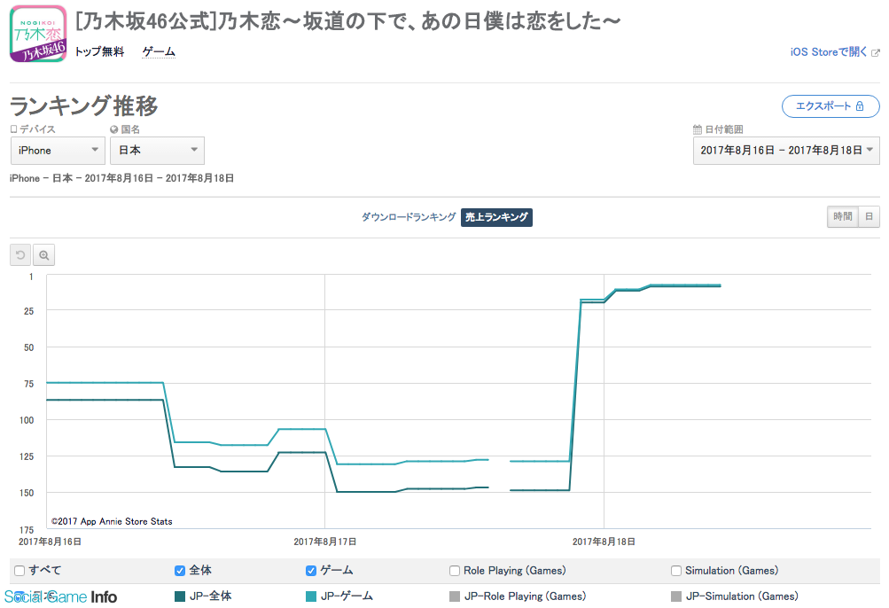Open the 日本 country dropdown
This screenshot has width=889, height=608.
[x=157, y=151]
